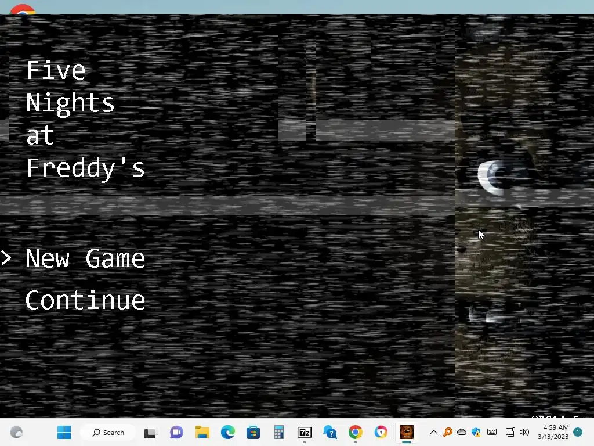Open the OneDrive cloud tray icon
Image resolution: width=594 pixels, height=446 pixels.
(462, 432)
